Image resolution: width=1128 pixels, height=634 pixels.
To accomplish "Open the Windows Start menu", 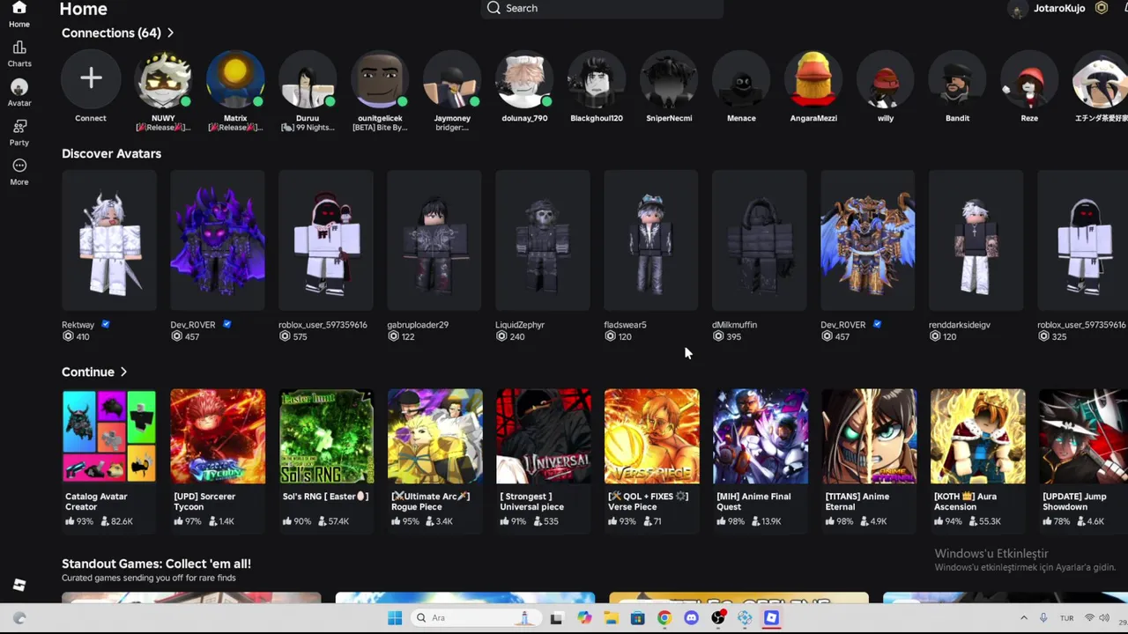I will click(x=395, y=617).
